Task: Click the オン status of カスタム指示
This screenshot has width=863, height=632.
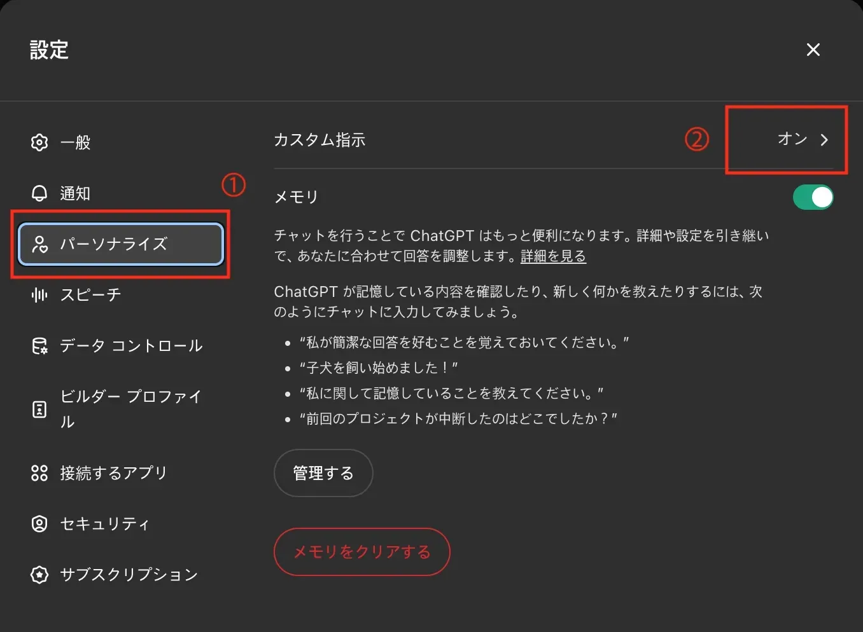Action: click(x=792, y=139)
